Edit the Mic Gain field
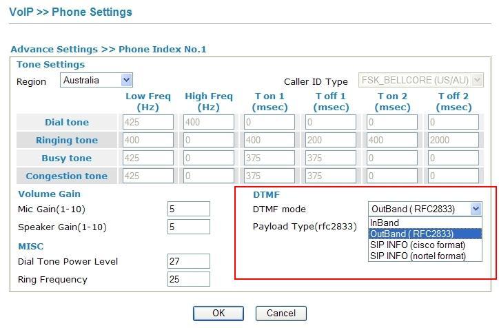Image resolution: width=499 pixels, height=328 pixels. (189, 209)
